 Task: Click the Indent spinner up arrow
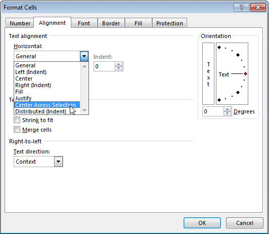(x=118, y=64)
